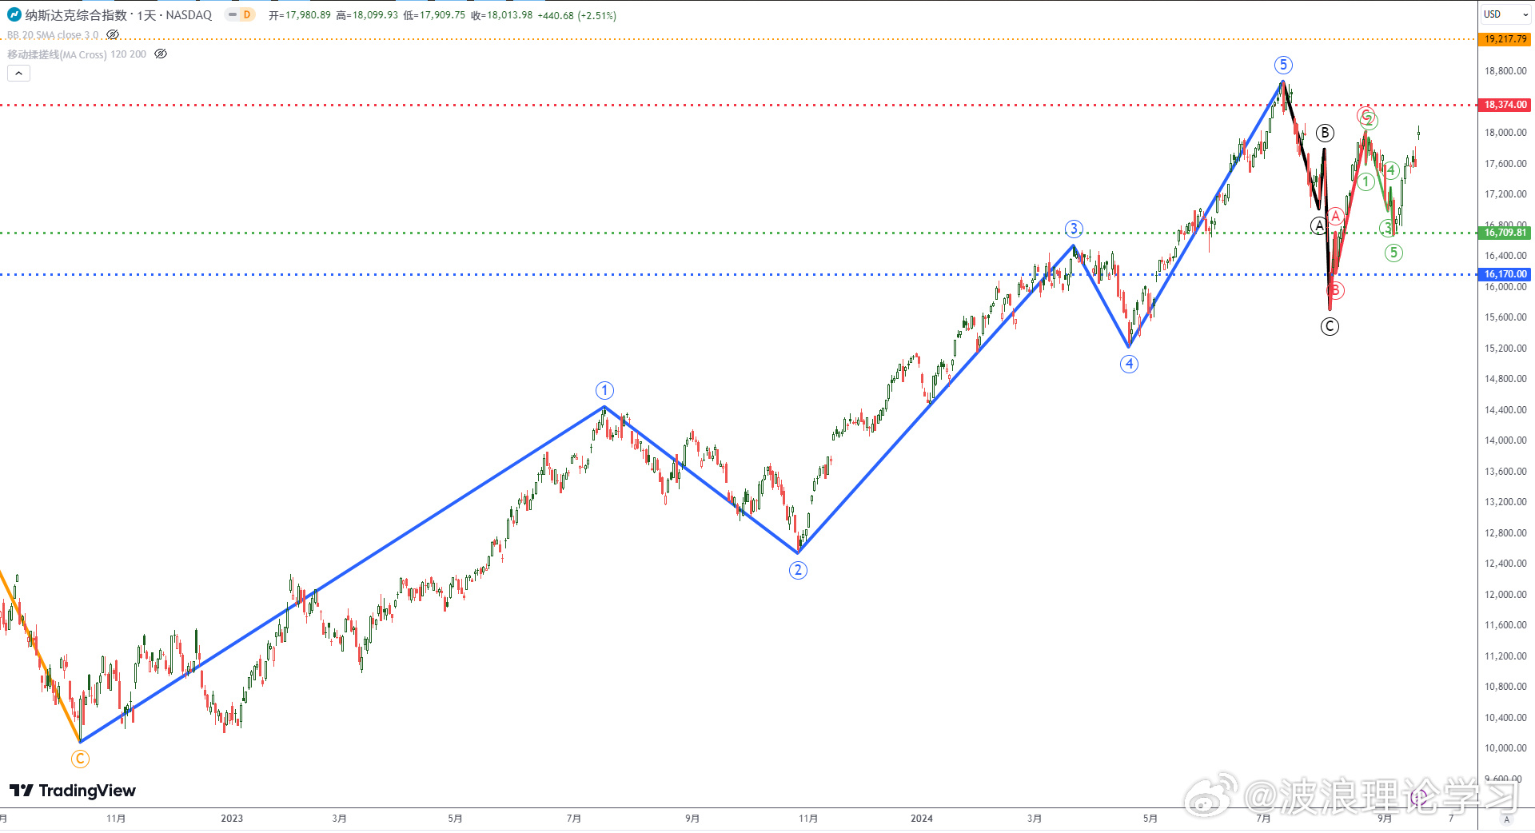
Task: Open the 纳斯达克综合指数 symbol title
Action: tap(76, 15)
